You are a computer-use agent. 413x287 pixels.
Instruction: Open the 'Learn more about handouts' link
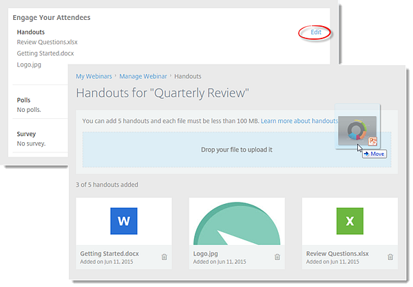pyautogui.click(x=299, y=121)
